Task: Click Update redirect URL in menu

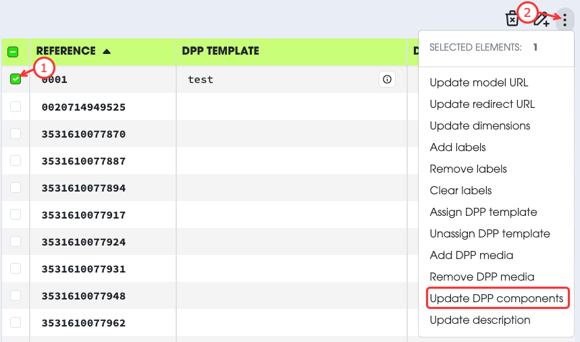Action: 482,104
